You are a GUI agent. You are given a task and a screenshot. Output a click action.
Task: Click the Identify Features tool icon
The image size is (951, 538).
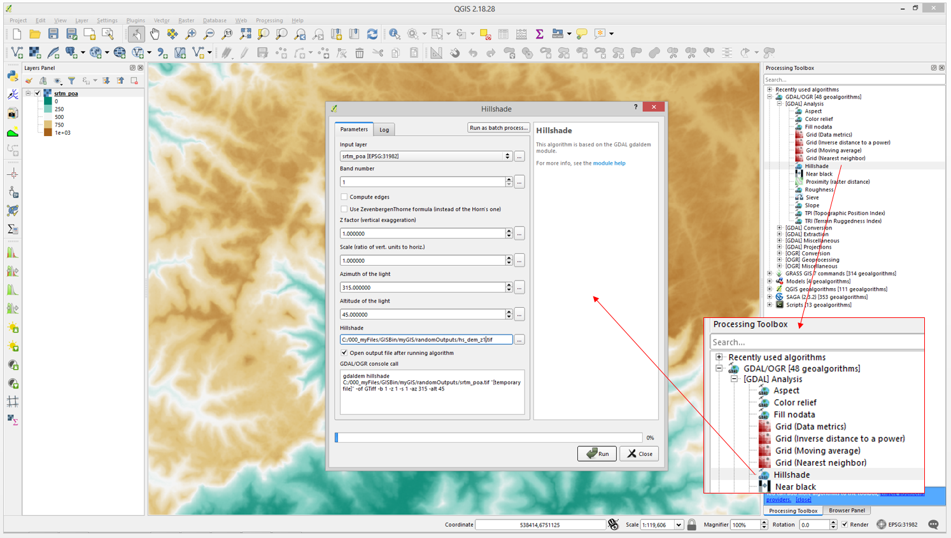(x=395, y=34)
